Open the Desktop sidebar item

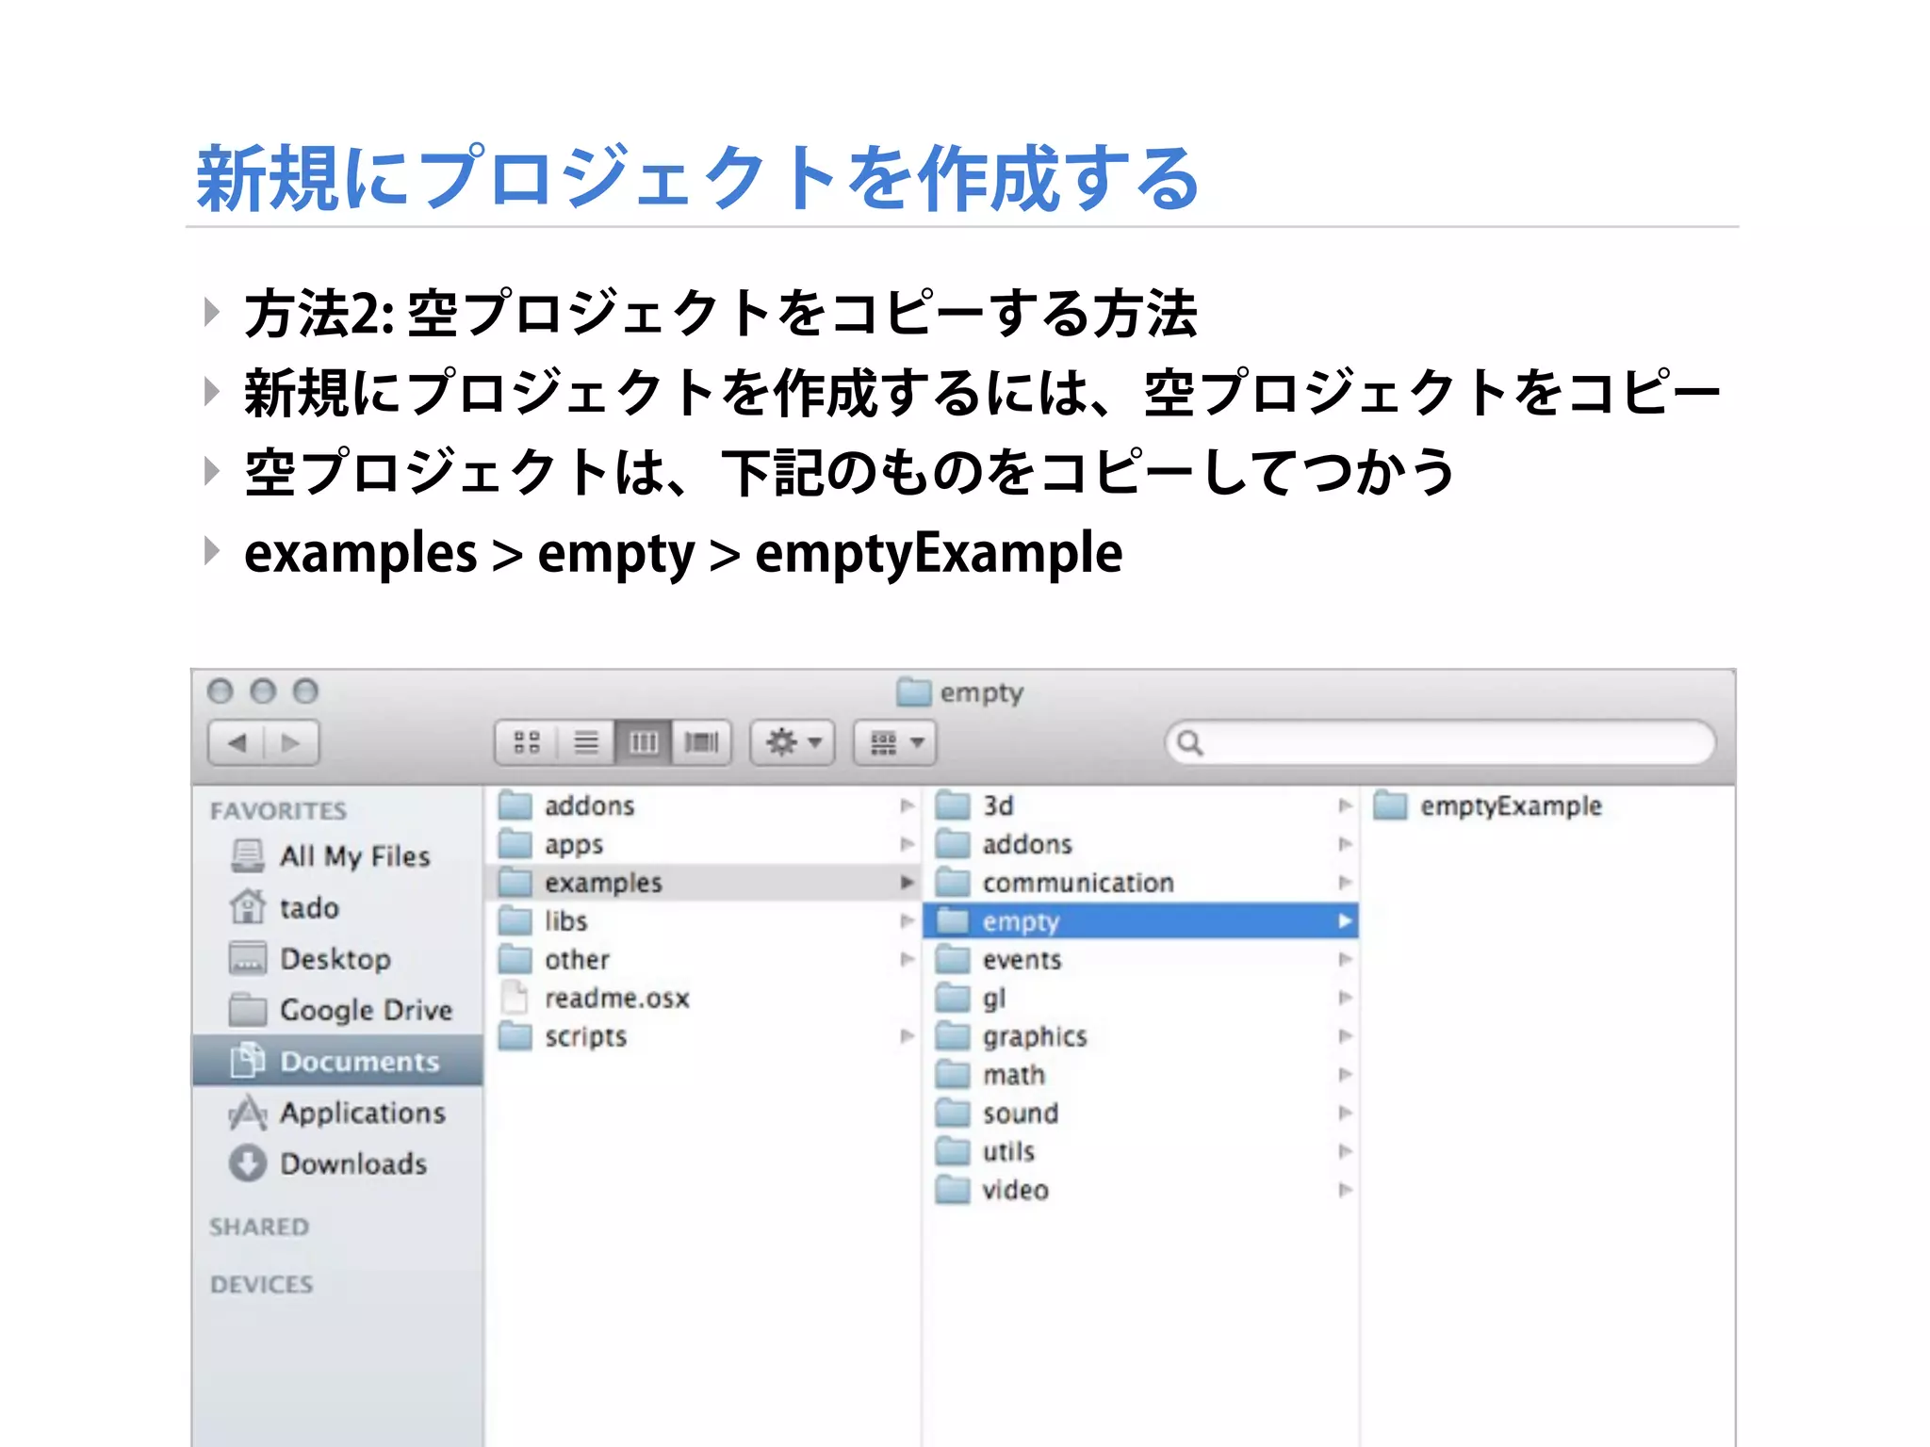coord(335,959)
